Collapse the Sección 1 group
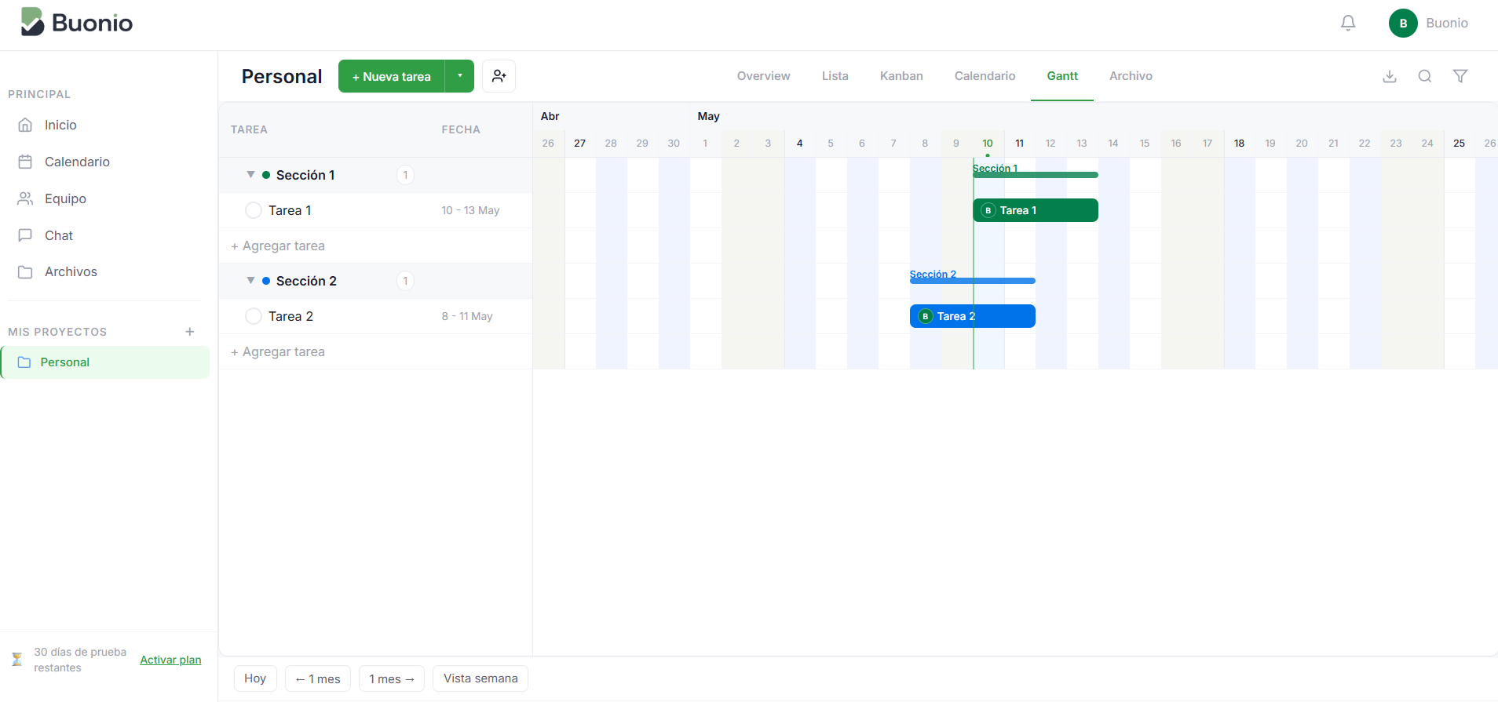The image size is (1498, 702). coord(250,175)
